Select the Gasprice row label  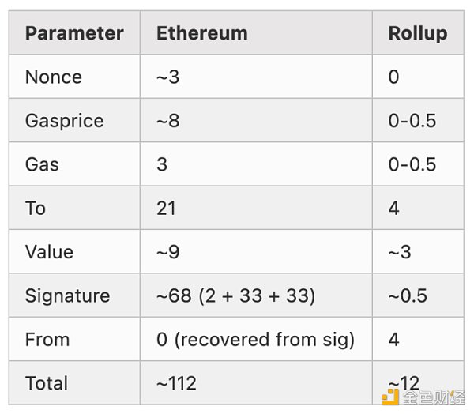click(65, 121)
